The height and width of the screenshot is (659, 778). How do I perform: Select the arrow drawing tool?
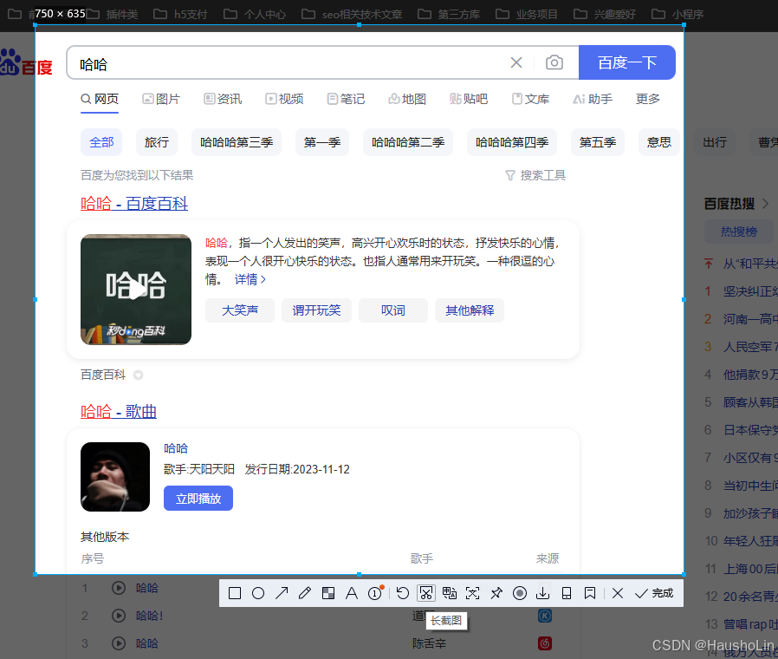(282, 593)
